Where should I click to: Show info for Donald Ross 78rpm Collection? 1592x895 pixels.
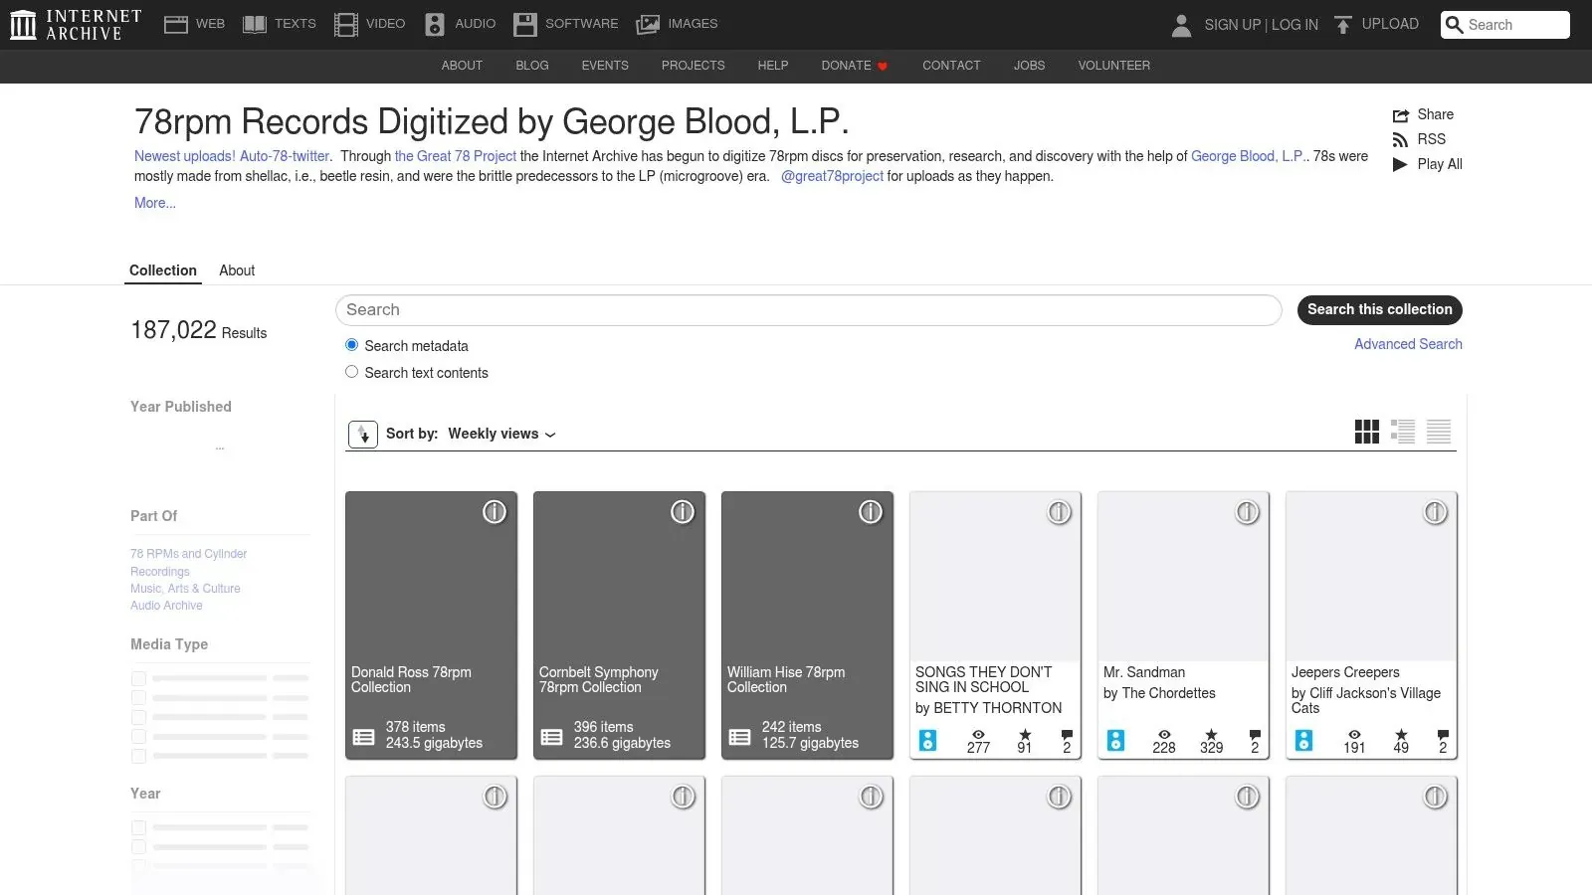click(x=495, y=512)
